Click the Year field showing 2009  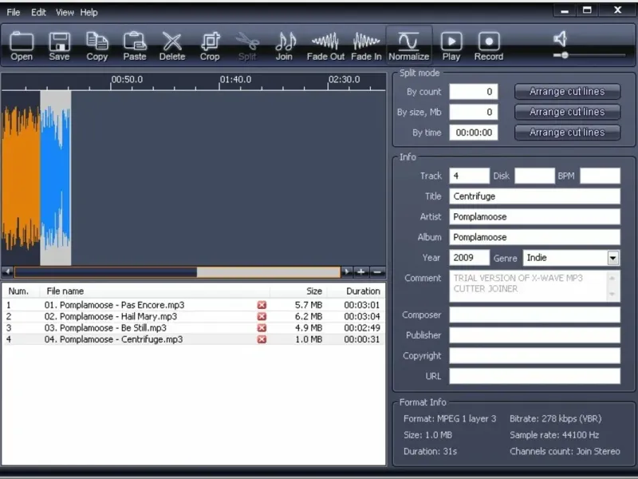[x=469, y=258]
